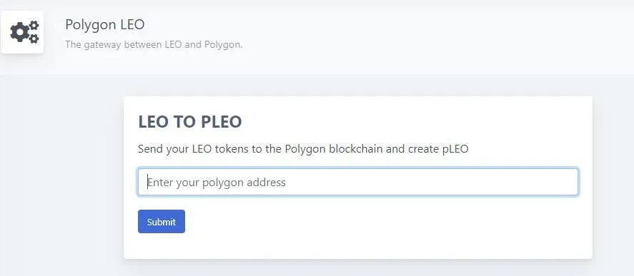The width and height of the screenshot is (634, 276).
Task: Click the gateway between LEO and Polygon subtitle
Action: point(154,44)
